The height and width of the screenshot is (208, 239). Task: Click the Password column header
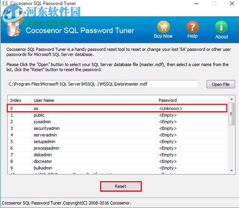[192, 100]
